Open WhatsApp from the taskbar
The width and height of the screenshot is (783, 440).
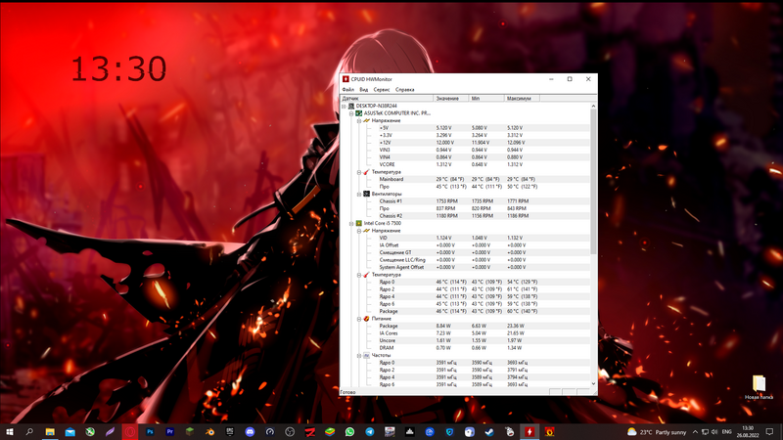click(x=349, y=431)
